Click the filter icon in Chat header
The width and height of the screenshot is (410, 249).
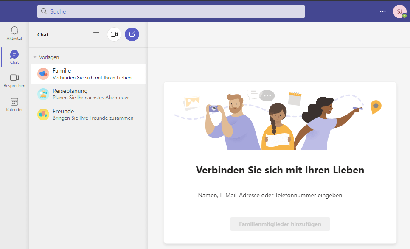coord(96,34)
